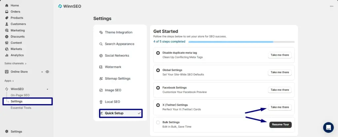Screen dimensions: 338x137
Task: Toggle Global Settings step circle
Action: click(158, 70)
